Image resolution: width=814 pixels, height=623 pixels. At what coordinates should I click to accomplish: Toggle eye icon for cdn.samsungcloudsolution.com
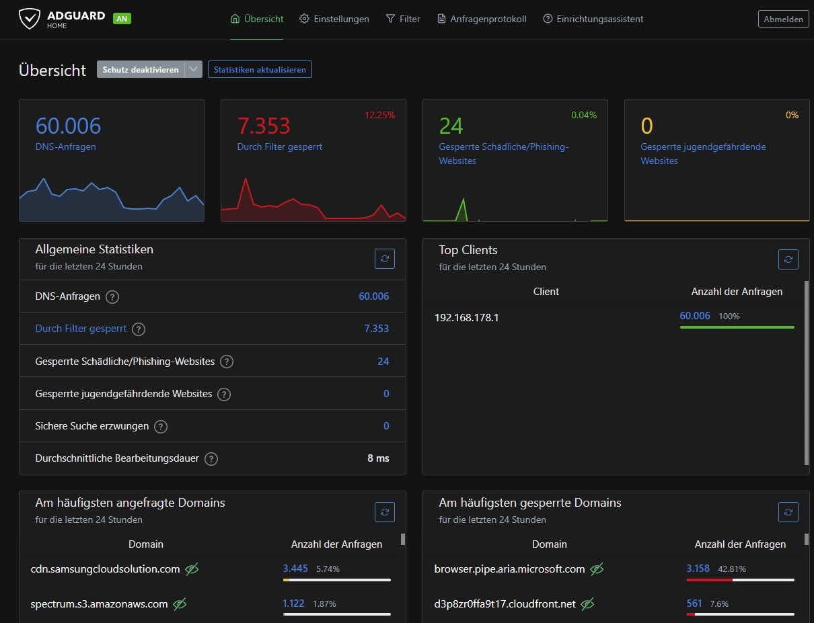pos(192,569)
